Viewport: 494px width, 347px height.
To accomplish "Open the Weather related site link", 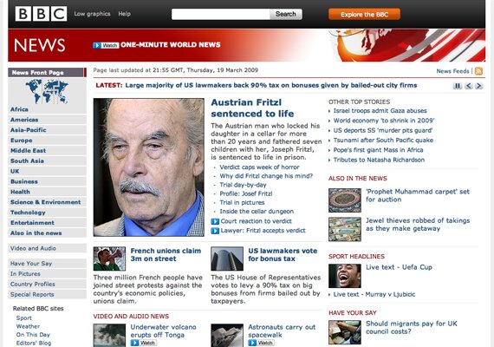I will (28, 326).
